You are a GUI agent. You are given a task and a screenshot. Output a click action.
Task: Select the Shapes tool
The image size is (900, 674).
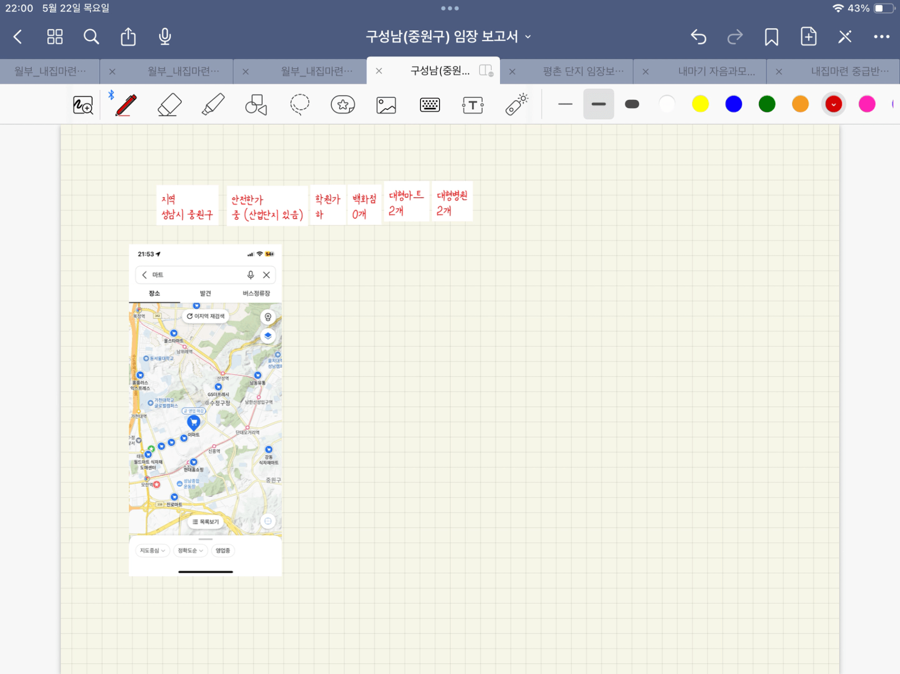[x=256, y=105]
